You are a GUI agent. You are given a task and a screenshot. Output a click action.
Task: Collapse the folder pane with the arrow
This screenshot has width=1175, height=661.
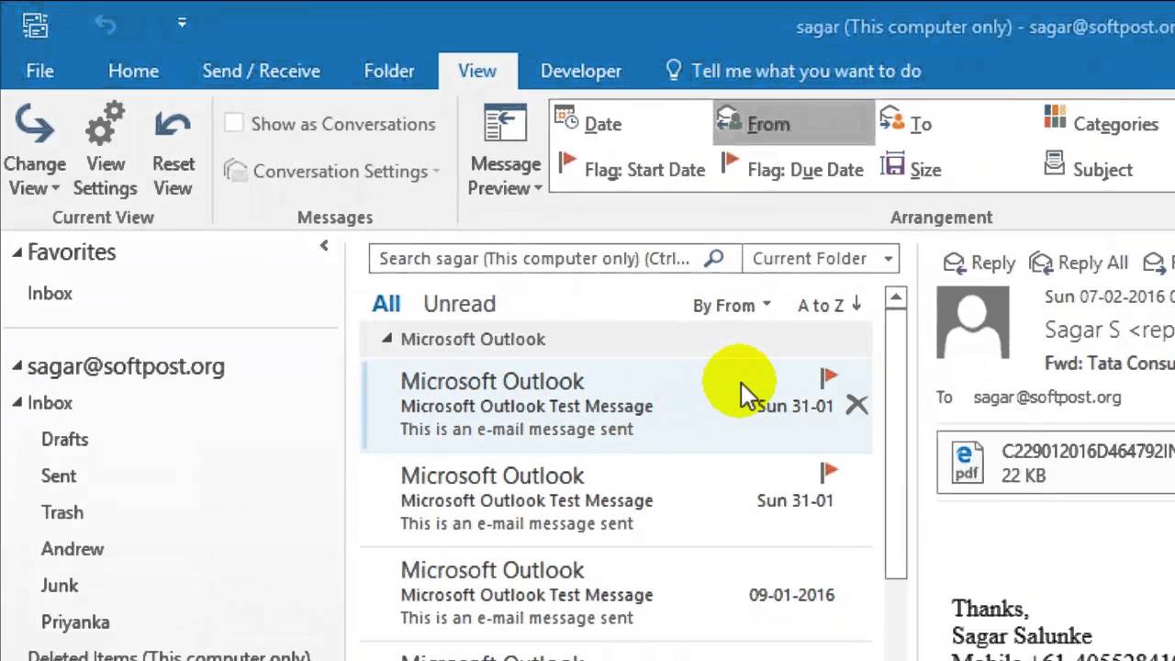pyautogui.click(x=324, y=245)
